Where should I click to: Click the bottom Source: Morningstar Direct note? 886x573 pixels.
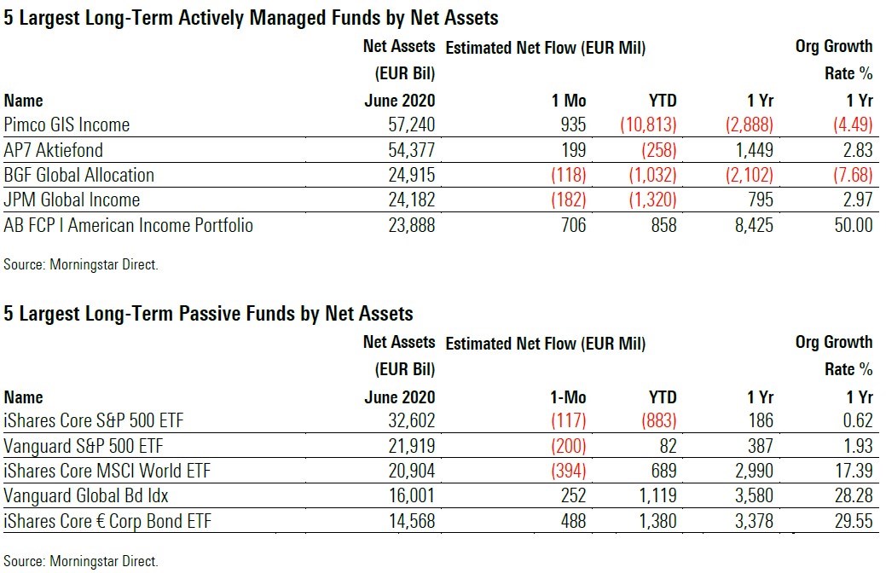coord(81,561)
